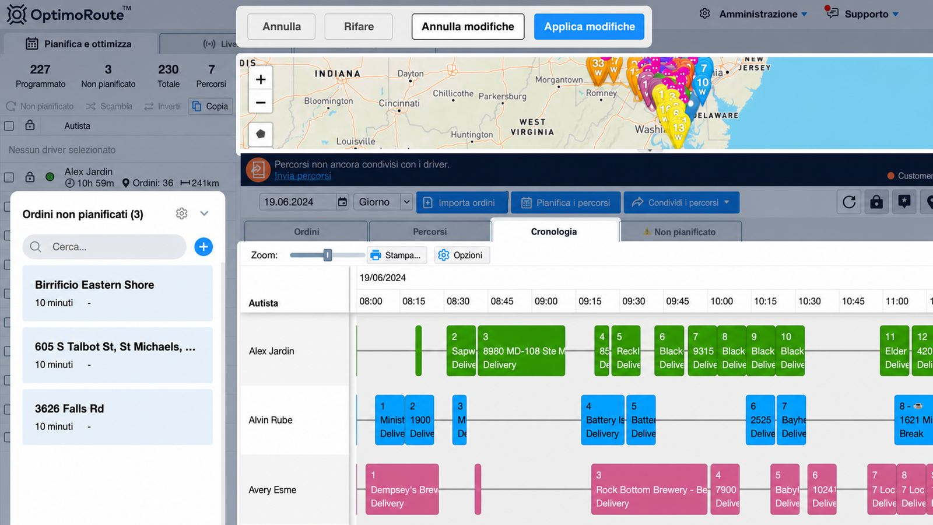Image resolution: width=933 pixels, height=525 pixels.
Task: Click the Non pianificato unschedule toolbar button
Action: [x=40, y=106]
